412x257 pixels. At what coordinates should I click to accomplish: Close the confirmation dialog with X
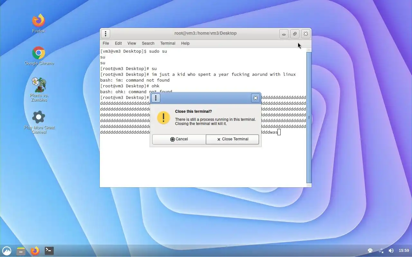pos(256,98)
